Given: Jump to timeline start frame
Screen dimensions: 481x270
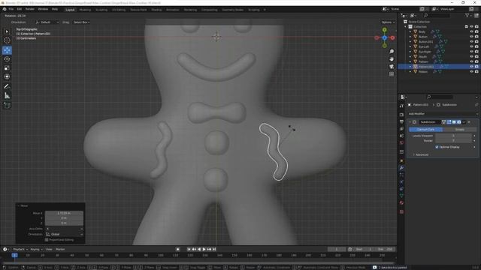Looking at the screenshot, I should (189, 249).
